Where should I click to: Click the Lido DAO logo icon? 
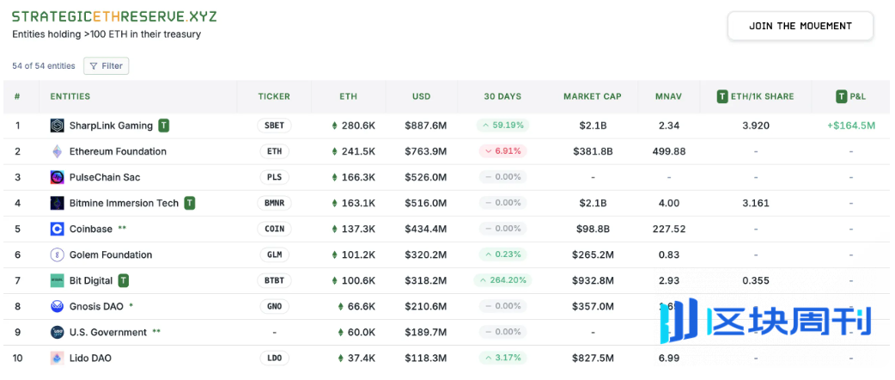pyautogui.click(x=58, y=359)
